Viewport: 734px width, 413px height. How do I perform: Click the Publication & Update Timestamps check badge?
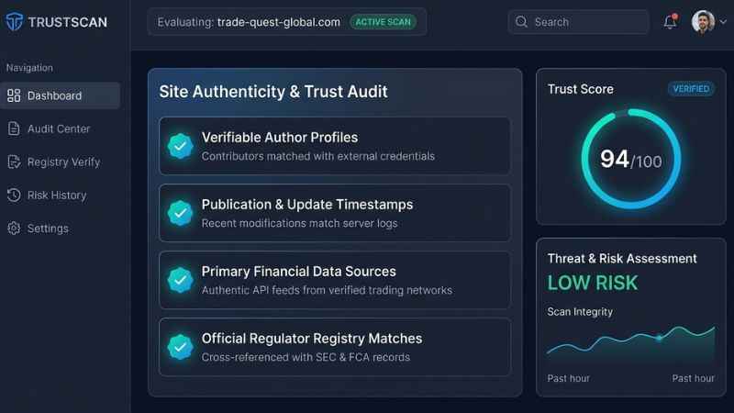pyautogui.click(x=180, y=213)
